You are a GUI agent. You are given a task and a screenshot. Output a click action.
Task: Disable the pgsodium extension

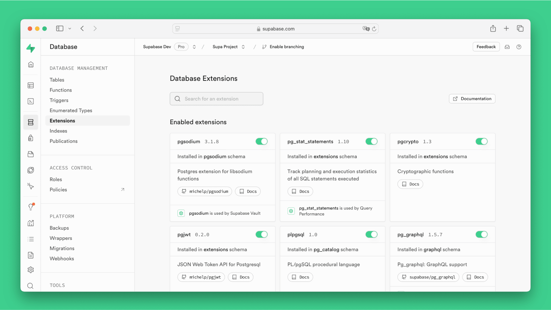(262, 141)
